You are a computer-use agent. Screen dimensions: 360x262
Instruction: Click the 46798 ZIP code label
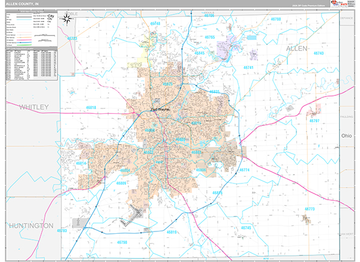122,242
